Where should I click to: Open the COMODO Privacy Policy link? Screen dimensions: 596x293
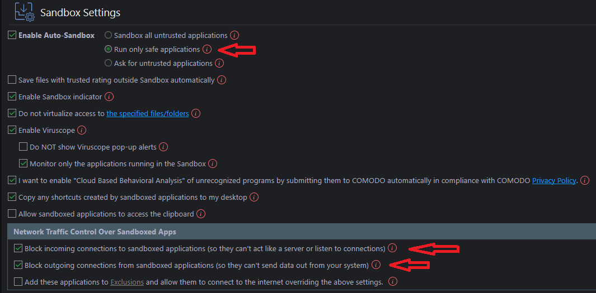click(554, 180)
